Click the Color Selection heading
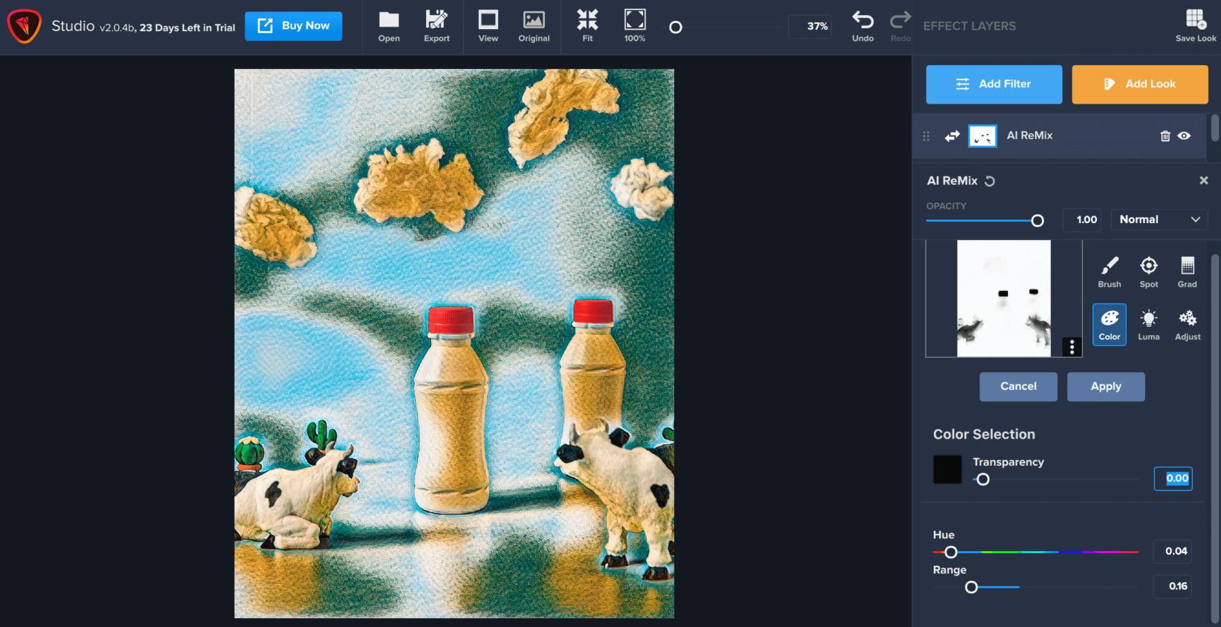1221x627 pixels. 984,434
